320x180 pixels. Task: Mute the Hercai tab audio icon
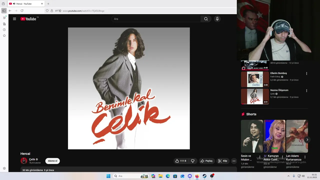coord(14,4)
